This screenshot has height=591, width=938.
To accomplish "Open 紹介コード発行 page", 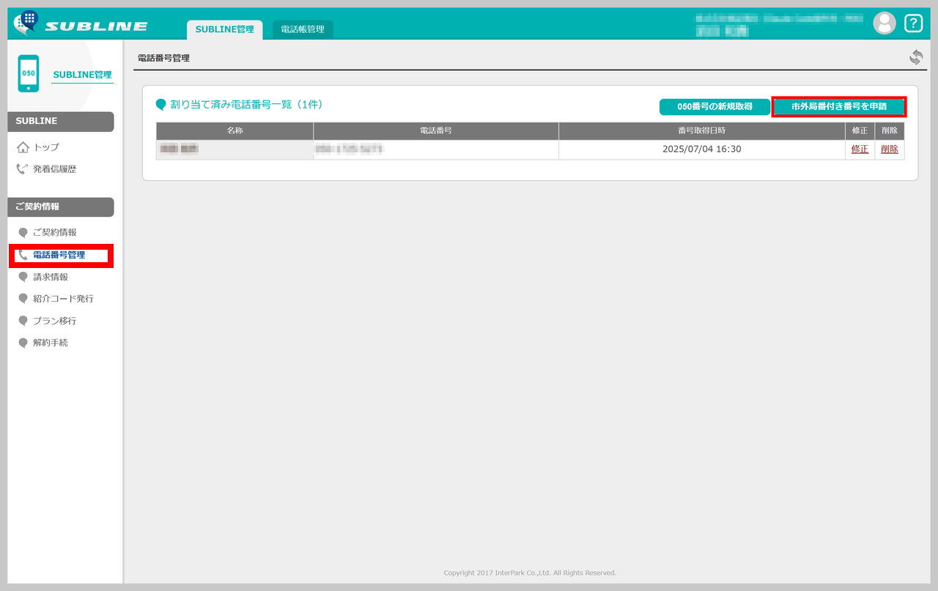I will pos(63,299).
